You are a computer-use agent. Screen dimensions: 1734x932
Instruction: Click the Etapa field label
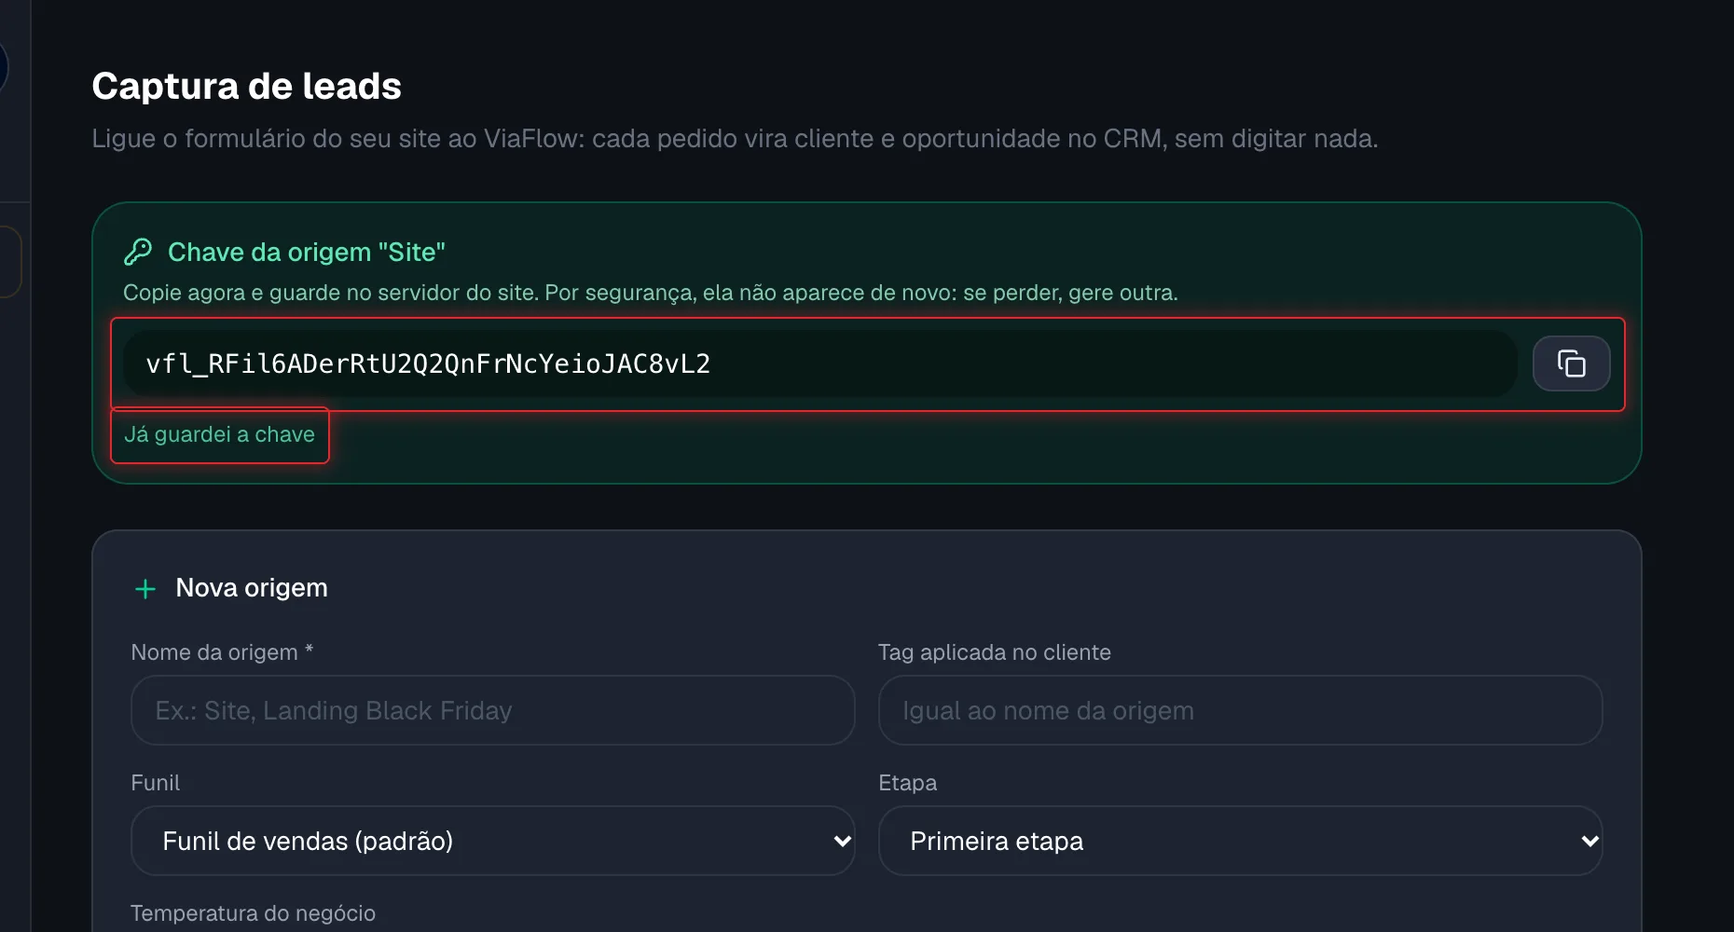907,783
